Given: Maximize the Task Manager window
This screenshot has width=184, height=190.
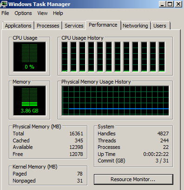Looking at the screenshot, I should click(x=170, y=4).
